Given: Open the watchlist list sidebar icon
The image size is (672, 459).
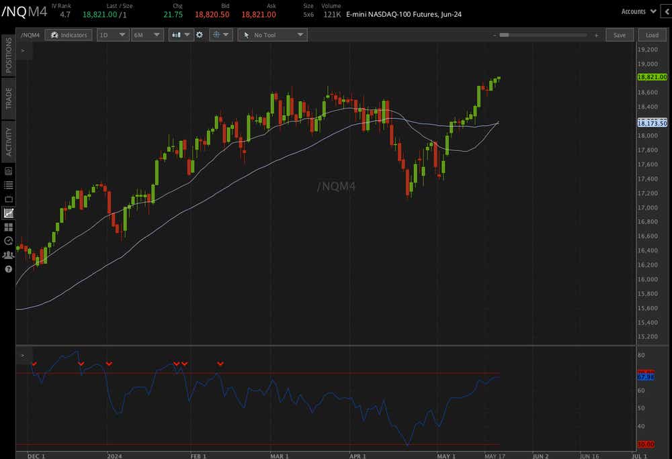Looking at the screenshot, I should pos(8,185).
